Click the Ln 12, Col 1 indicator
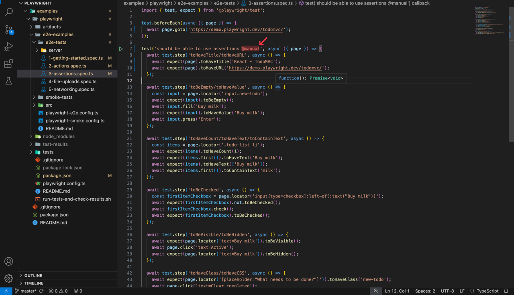 click(x=397, y=291)
